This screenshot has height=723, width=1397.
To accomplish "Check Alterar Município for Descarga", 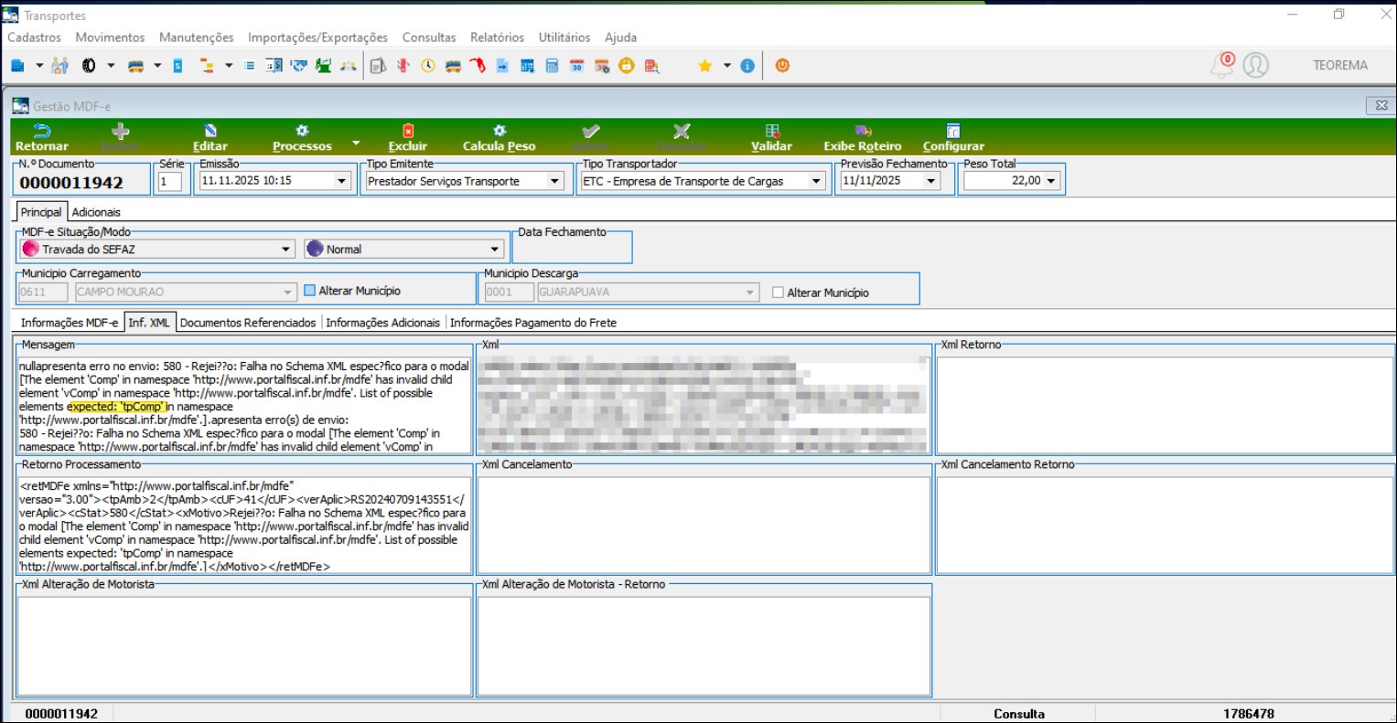I will point(778,292).
